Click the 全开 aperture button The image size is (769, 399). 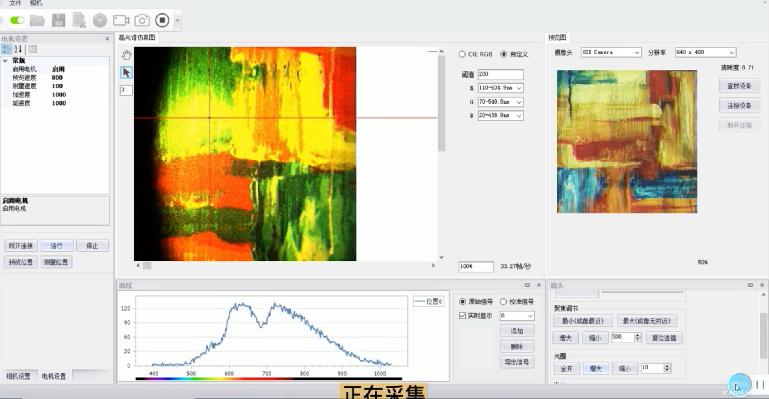567,369
